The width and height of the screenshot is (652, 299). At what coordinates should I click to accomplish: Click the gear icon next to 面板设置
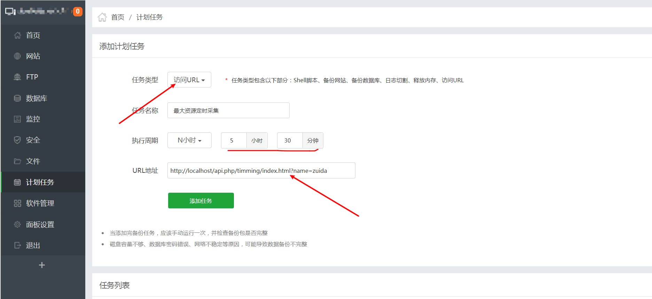point(17,224)
